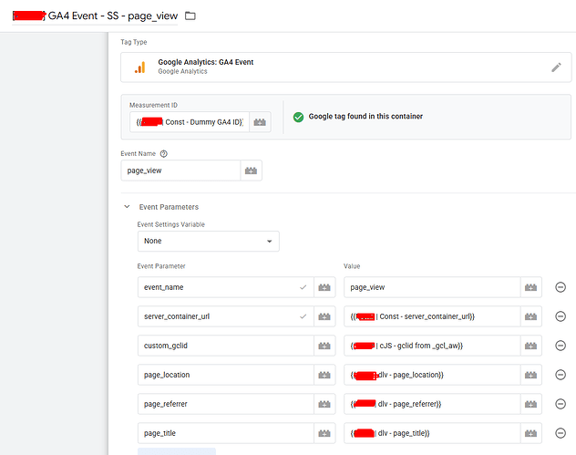
Task: Open variable picker beside server_container_url parameter
Action: (x=324, y=316)
